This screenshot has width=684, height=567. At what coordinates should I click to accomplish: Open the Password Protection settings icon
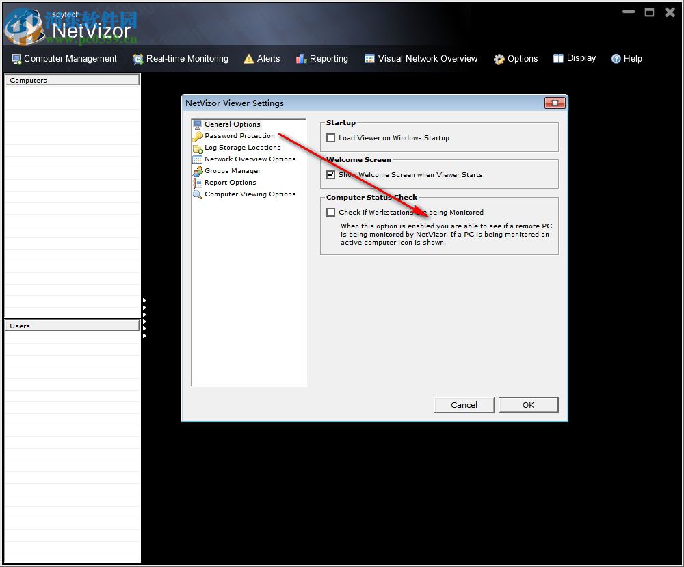199,135
